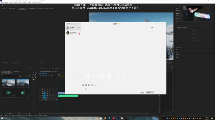Screen dimensions: 215x120
Task: Open the Source tab menu
Action: point(26,8)
